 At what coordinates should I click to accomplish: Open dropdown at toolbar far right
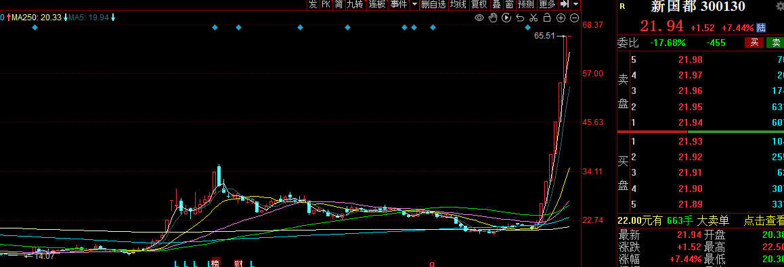pos(575,5)
